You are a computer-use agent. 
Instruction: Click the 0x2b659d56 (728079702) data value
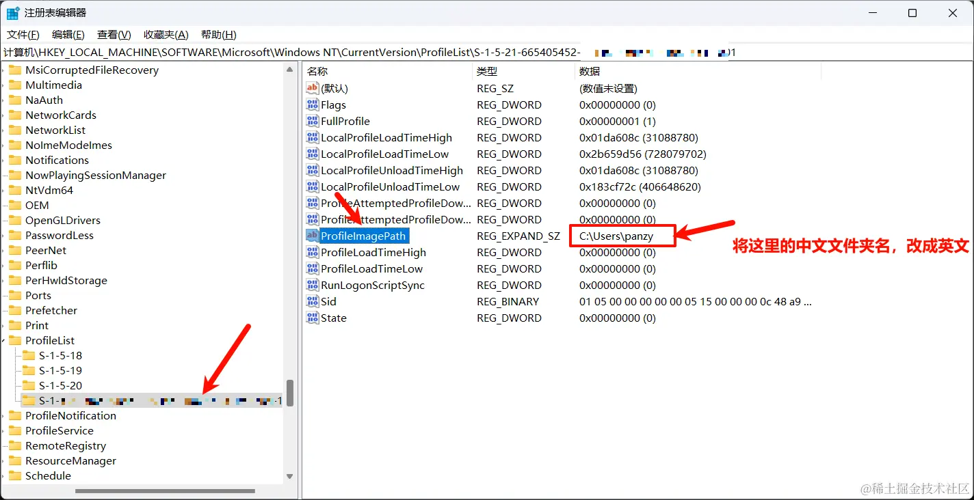click(x=643, y=154)
